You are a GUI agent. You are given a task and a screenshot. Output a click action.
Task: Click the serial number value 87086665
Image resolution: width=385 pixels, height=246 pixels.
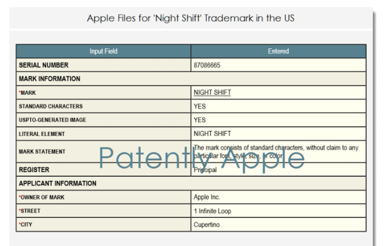(x=207, y=65)
